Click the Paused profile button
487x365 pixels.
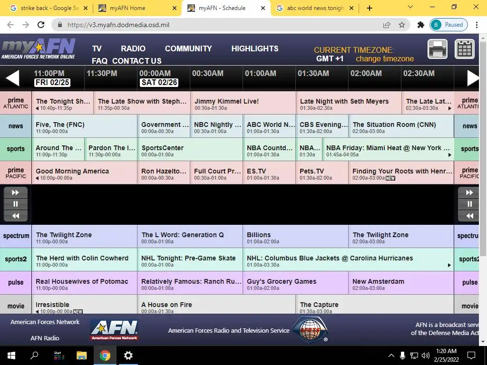tap(448, 25)
